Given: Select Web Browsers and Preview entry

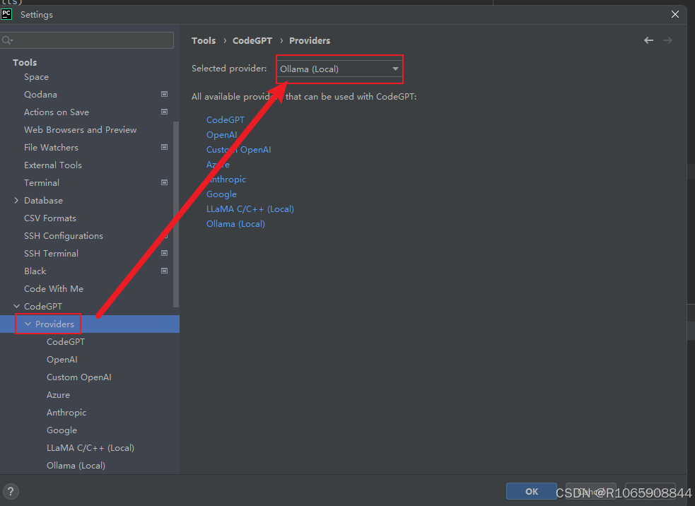Looking at the screenshot, I should point(80,130).
